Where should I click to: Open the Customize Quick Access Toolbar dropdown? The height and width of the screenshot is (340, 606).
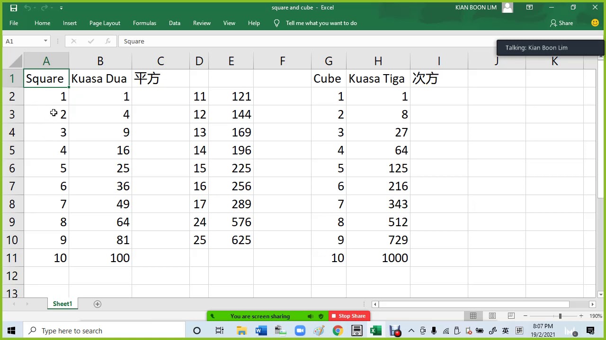(61, 8)
